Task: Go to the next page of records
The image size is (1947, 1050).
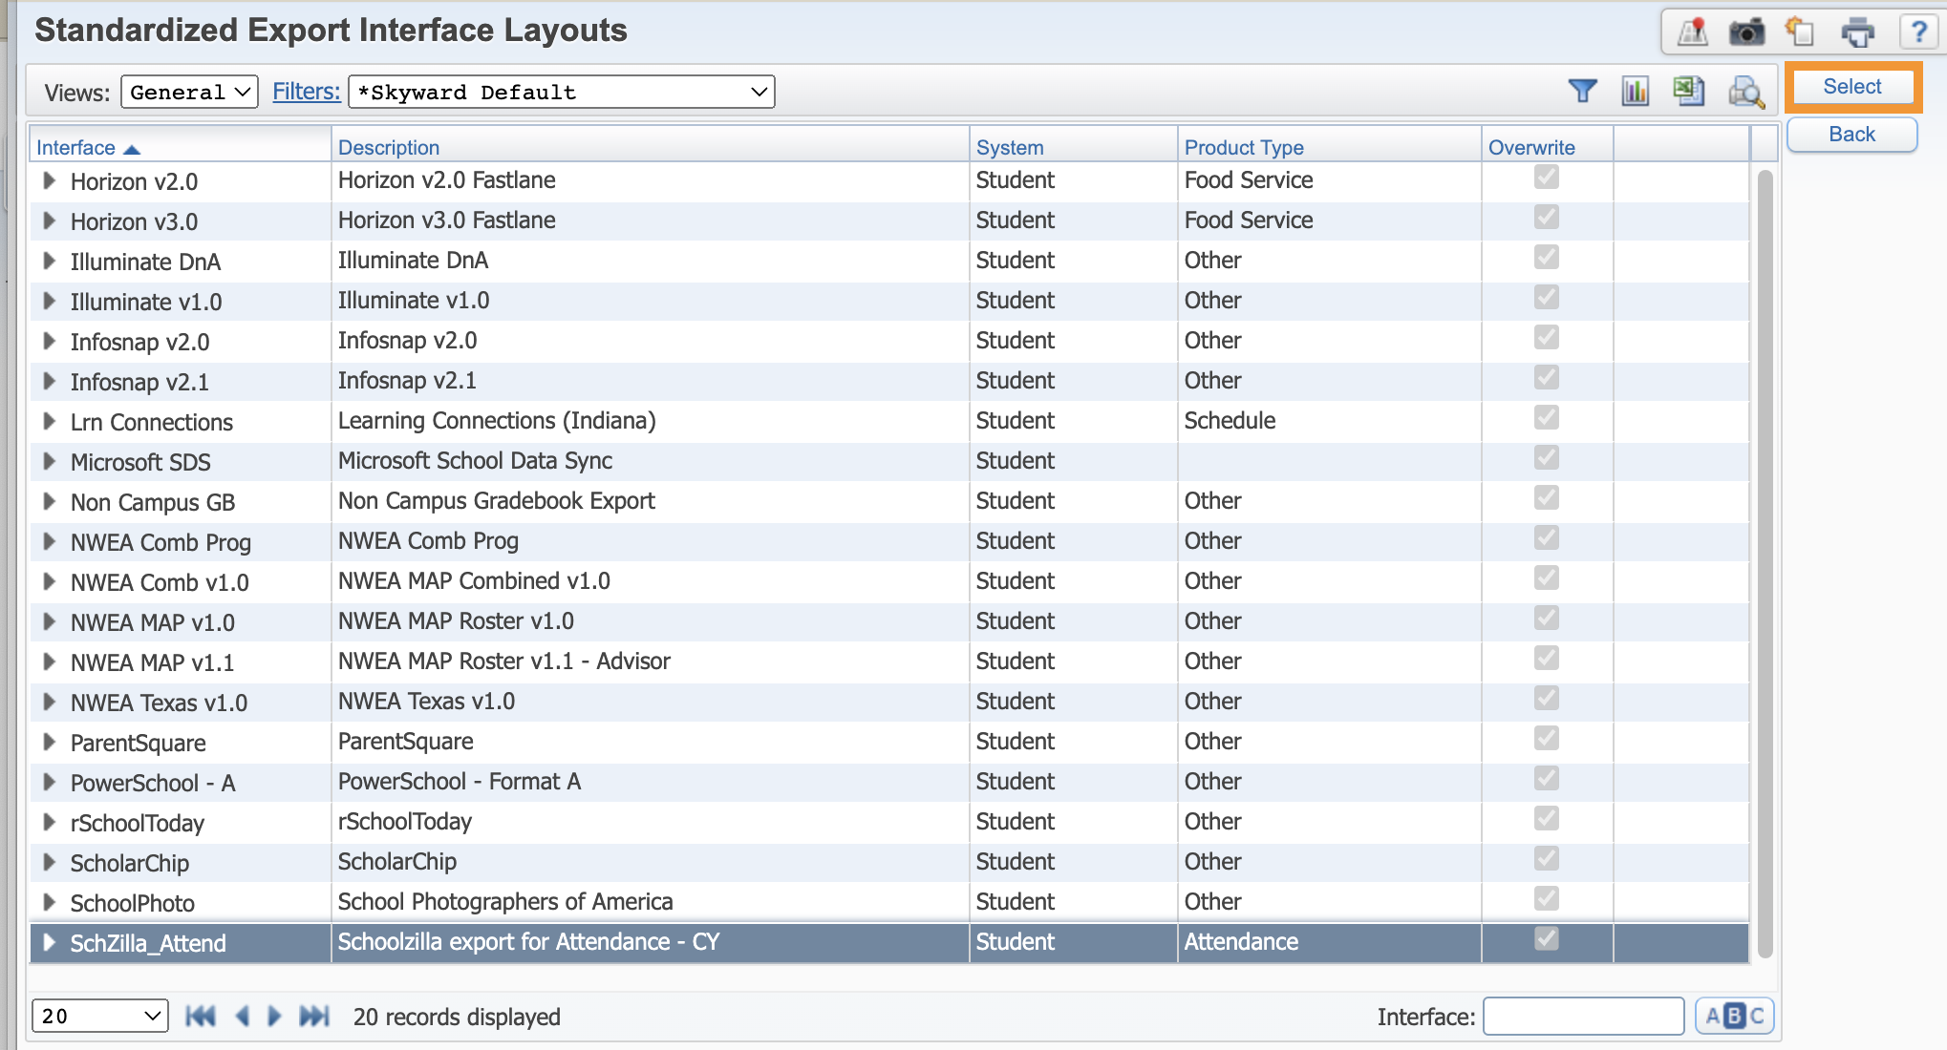Action: point(275,1017)
